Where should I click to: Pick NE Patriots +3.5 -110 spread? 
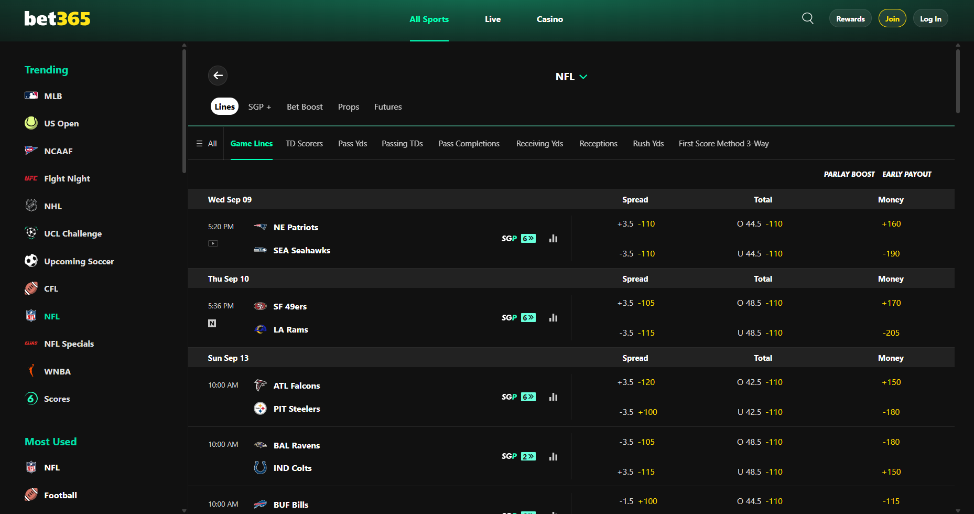pos(636,223)
